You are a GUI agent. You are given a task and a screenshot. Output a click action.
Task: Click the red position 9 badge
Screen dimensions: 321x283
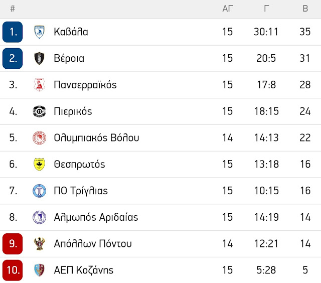13,244
